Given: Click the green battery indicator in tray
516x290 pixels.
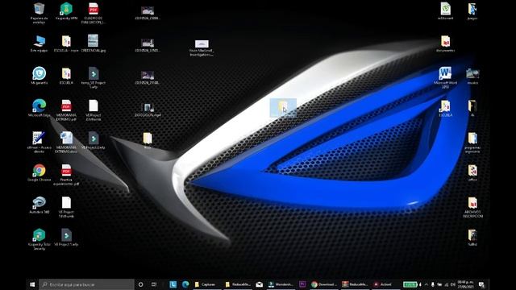Looking at the screenshot, I should pyautogui.click(x=410, y=284).
